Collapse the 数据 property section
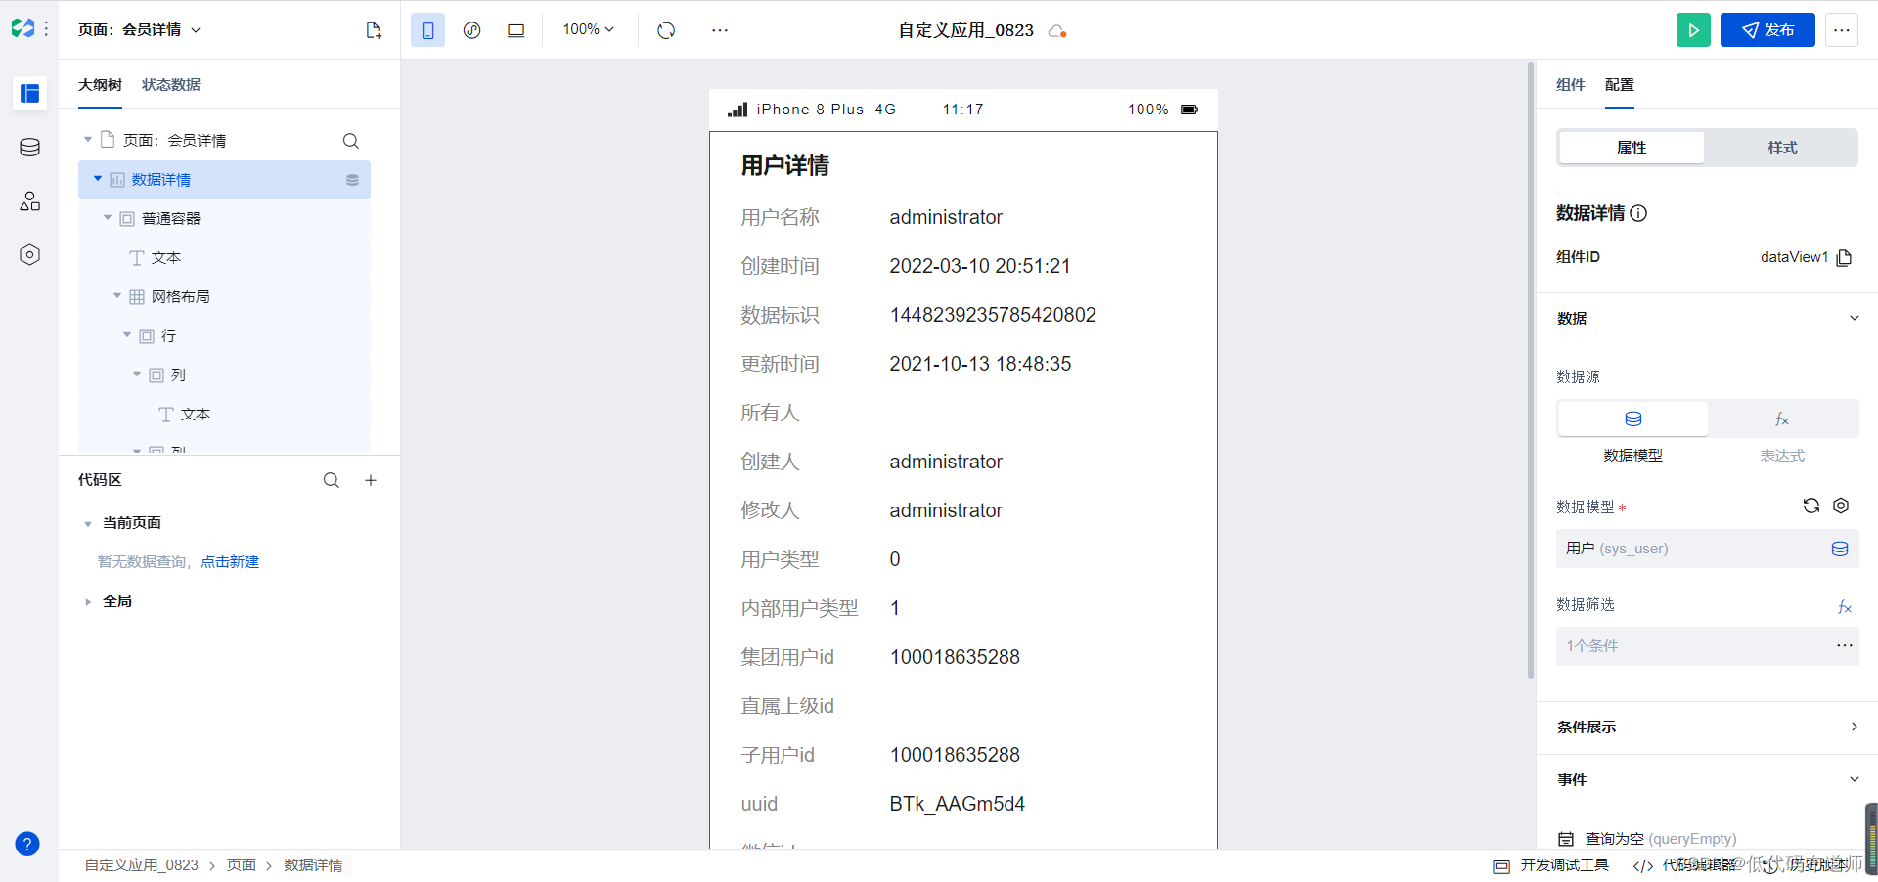This screenshot has height=882, width=1878. (x=1855, y=318)
